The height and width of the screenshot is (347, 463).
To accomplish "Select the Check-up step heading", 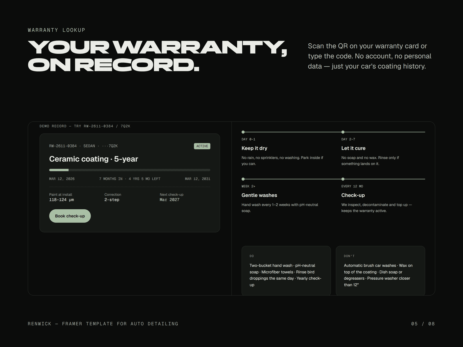I will (353, 195).
